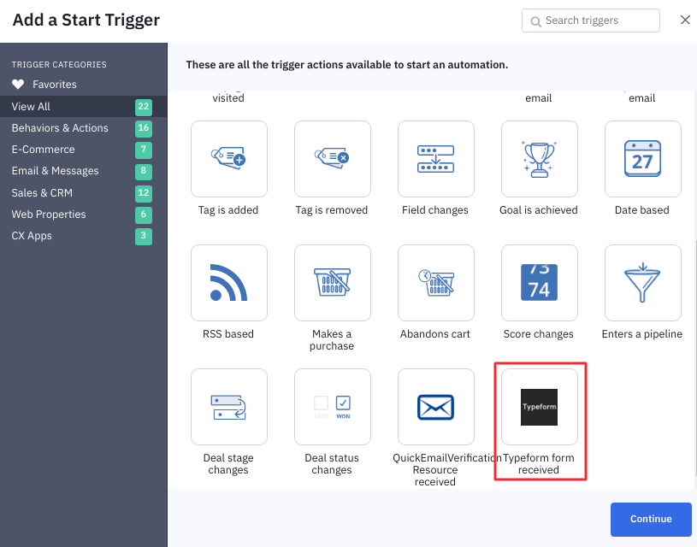
Task: Click the trigger list scrollbar
Action: click(x=695, y=358)
